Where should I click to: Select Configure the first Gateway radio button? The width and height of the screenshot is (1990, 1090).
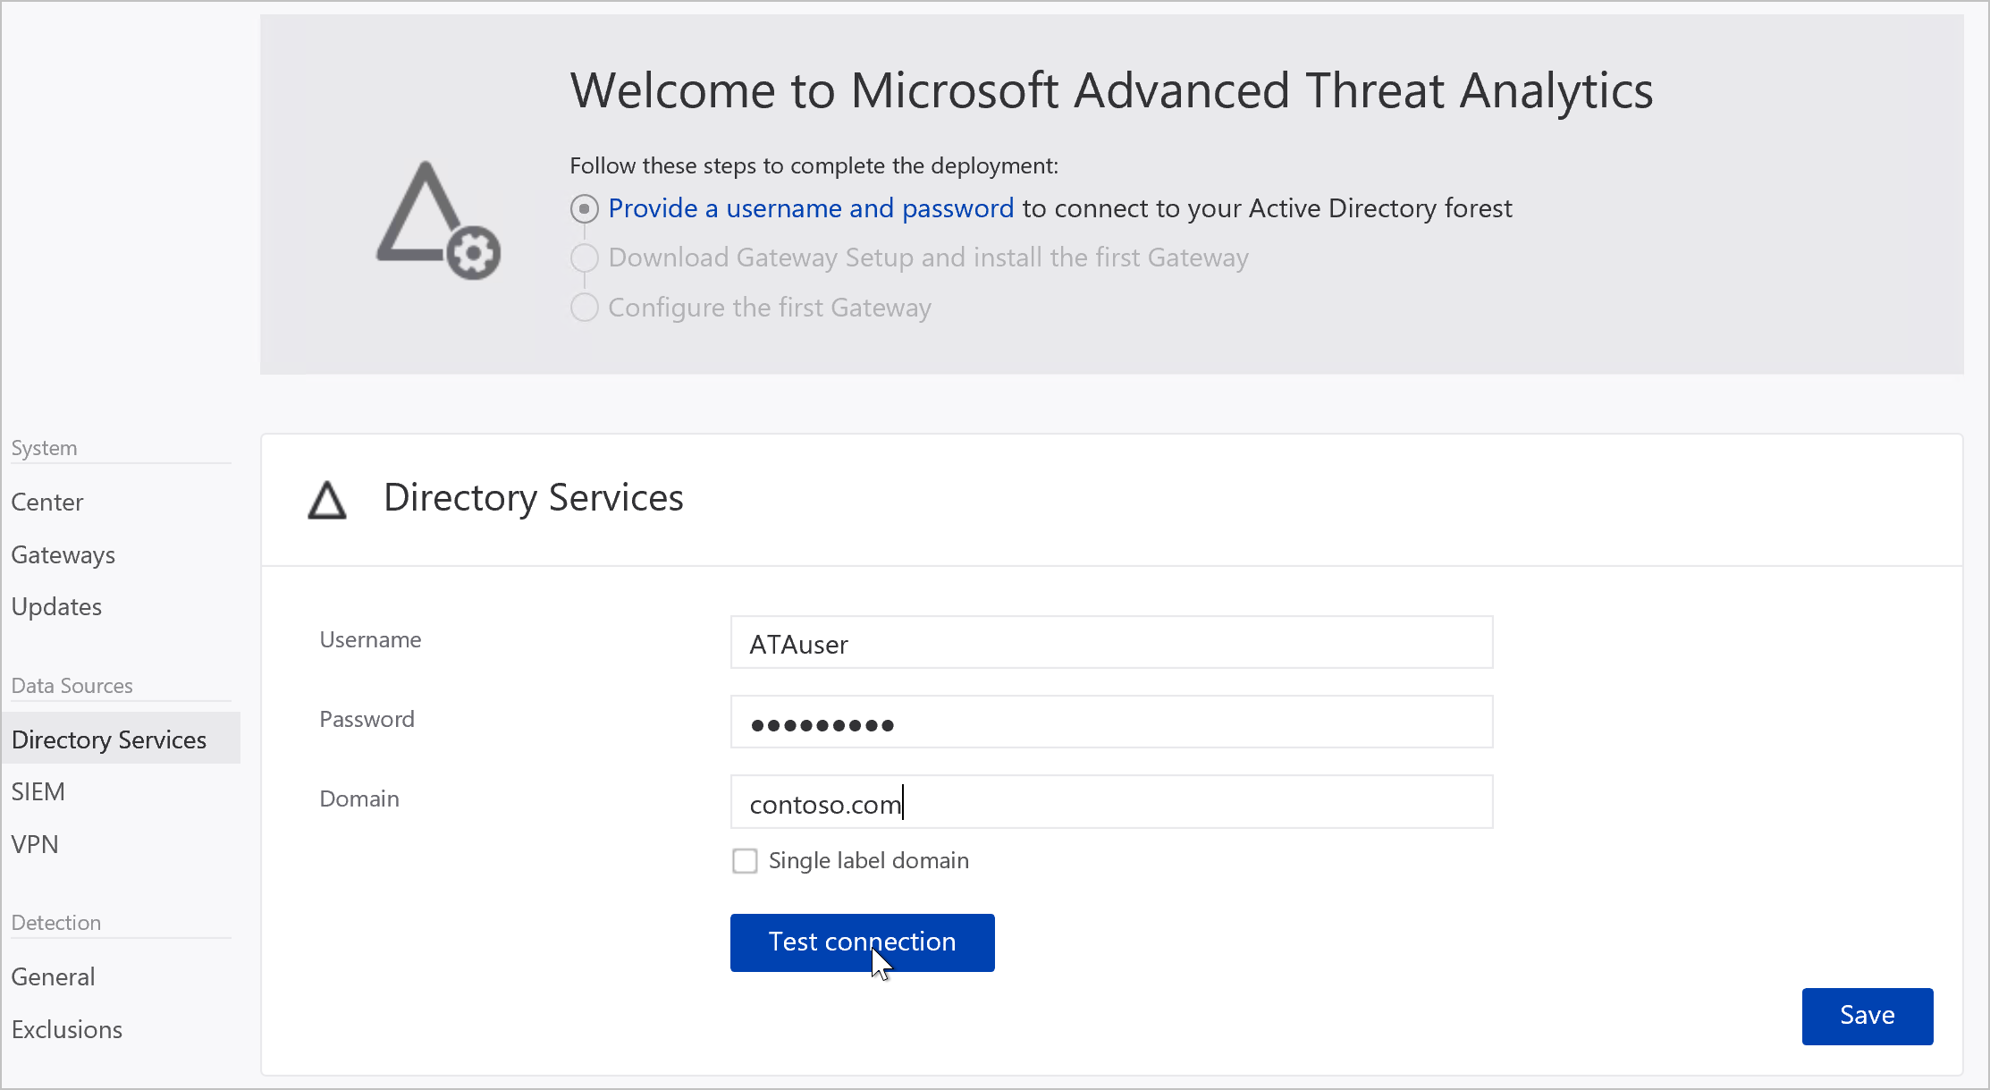584,308
